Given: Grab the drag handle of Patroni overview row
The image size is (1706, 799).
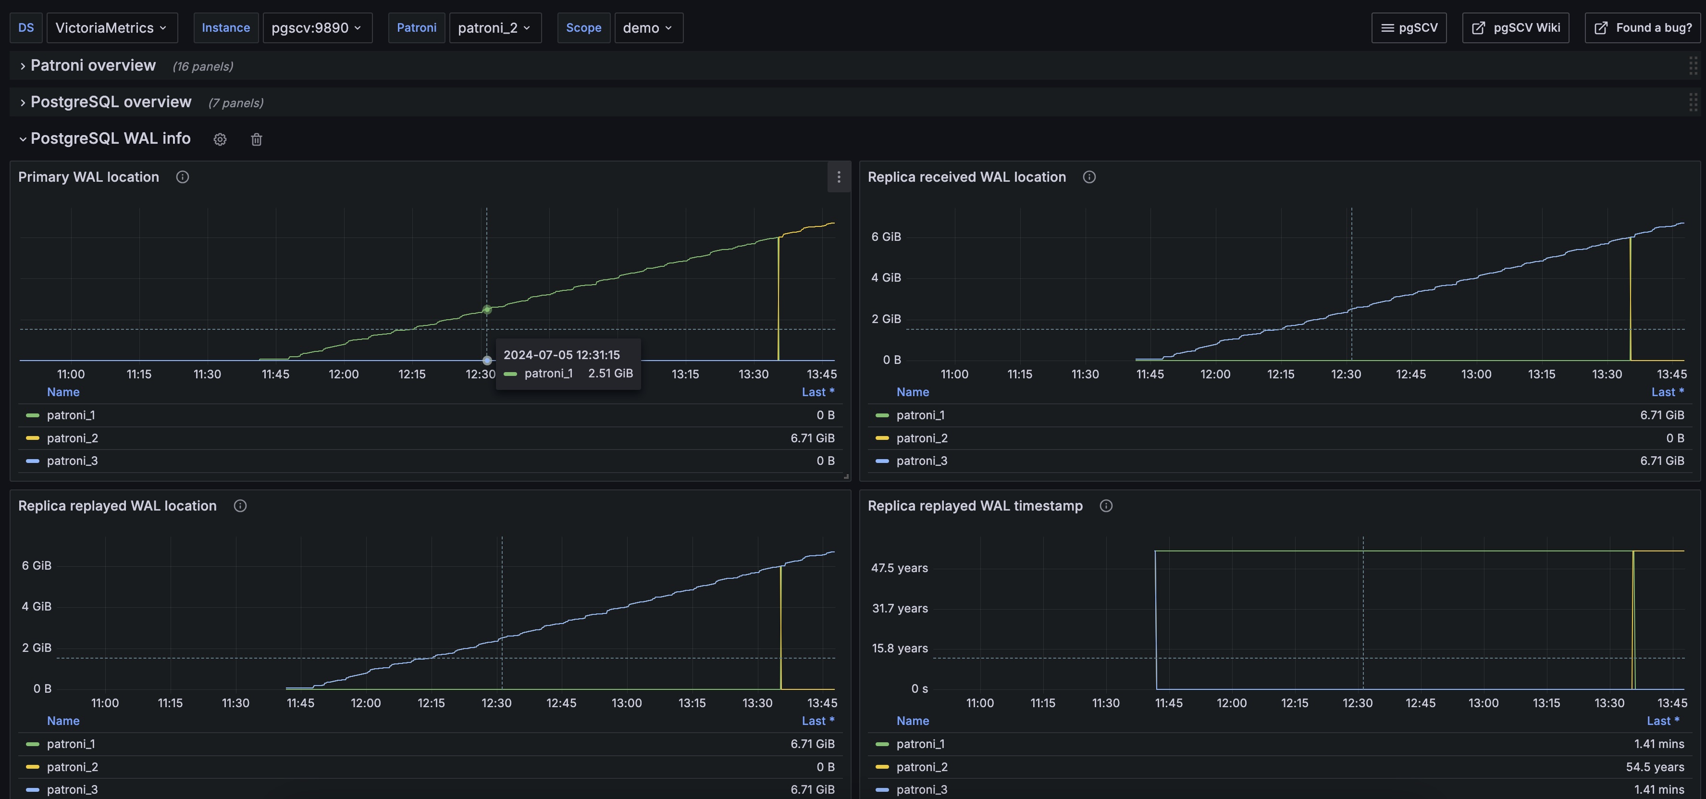Looking at the screenshot, I should [x=1693, y=65].
